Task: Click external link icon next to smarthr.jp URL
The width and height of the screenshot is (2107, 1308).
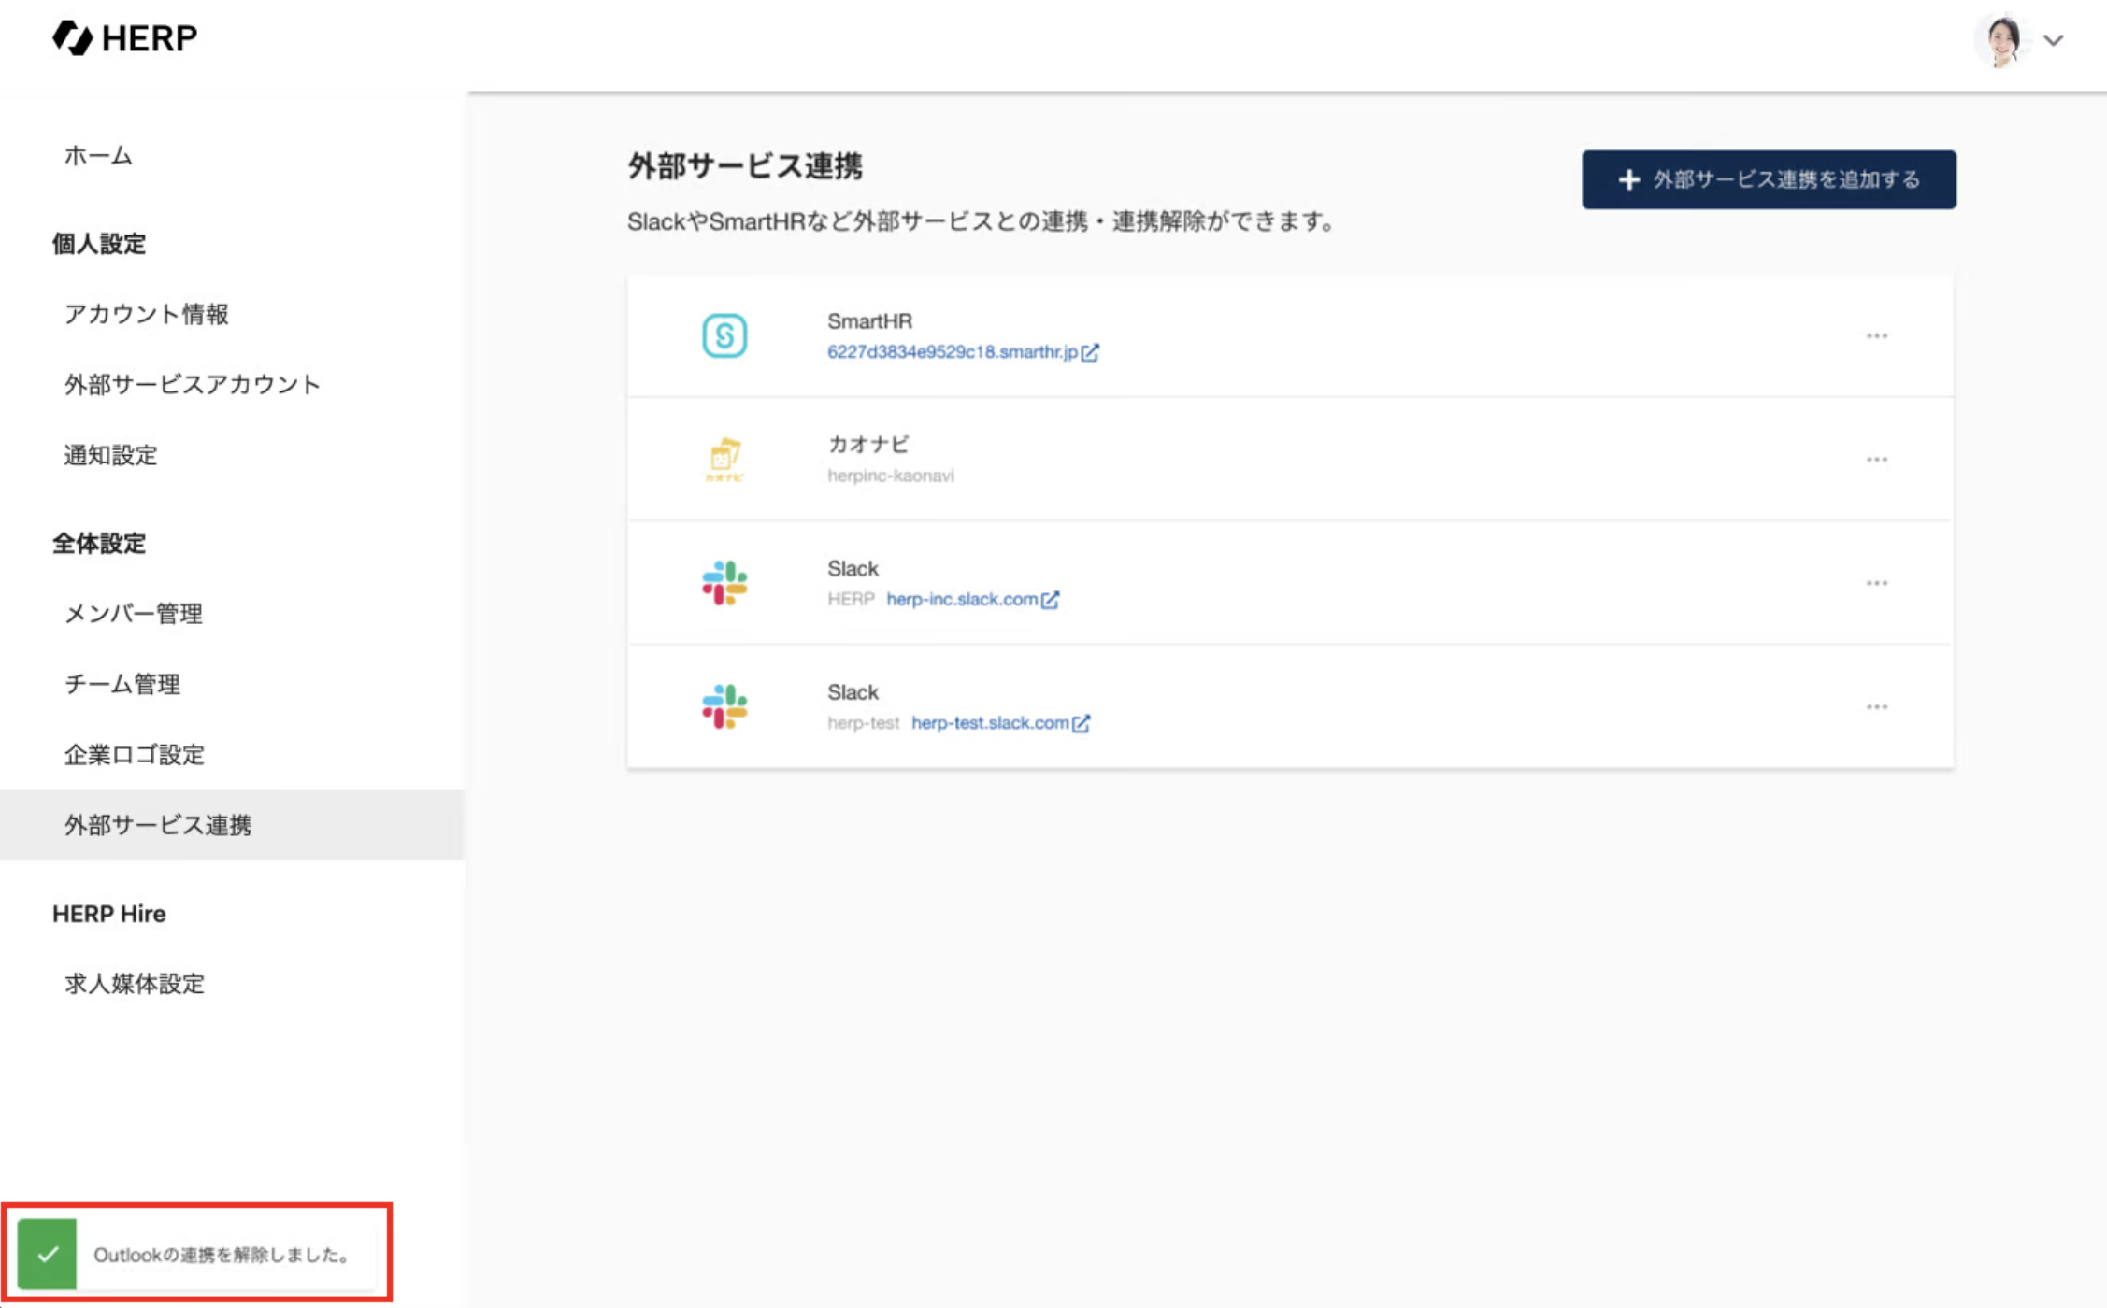Action: [x=1090, y=352]
